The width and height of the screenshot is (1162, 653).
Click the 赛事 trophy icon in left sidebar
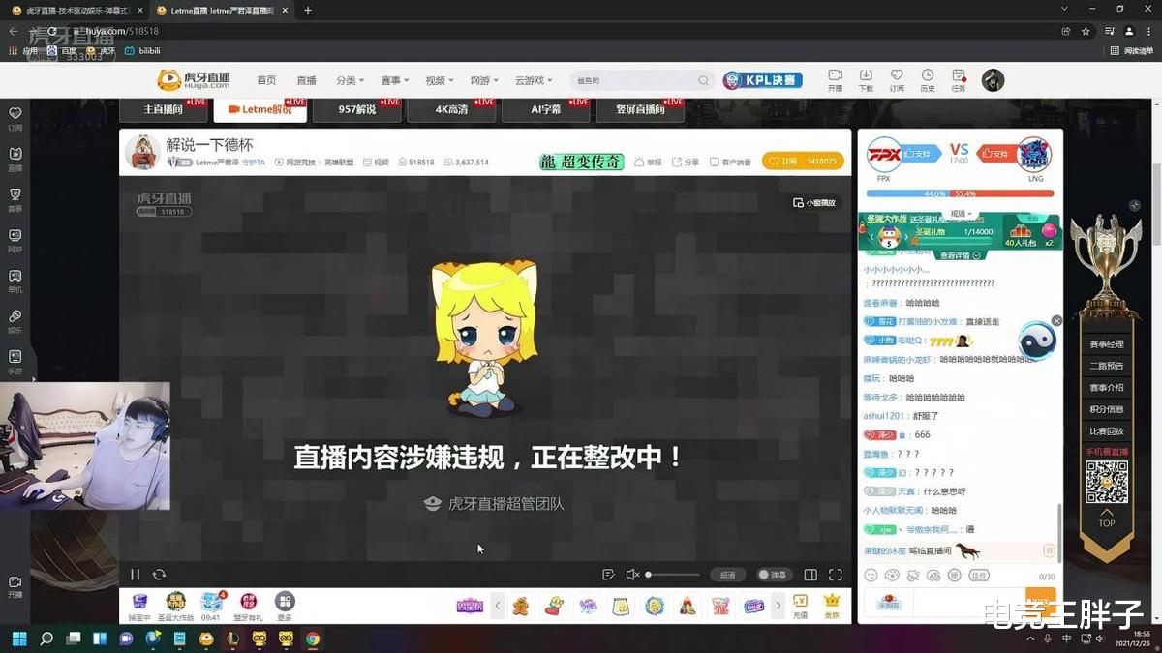[15, 194]
